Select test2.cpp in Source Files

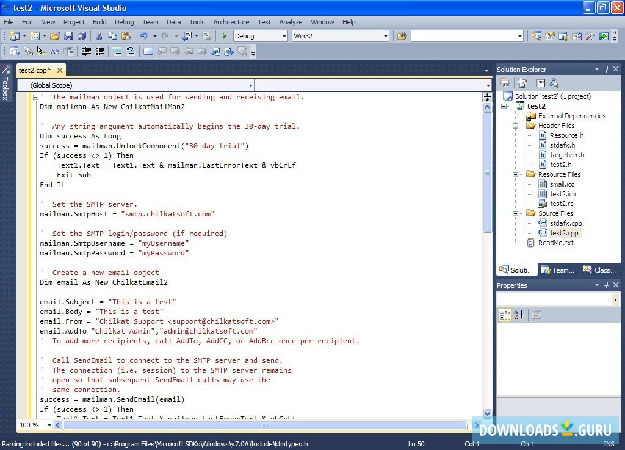[x=563, y=233]
